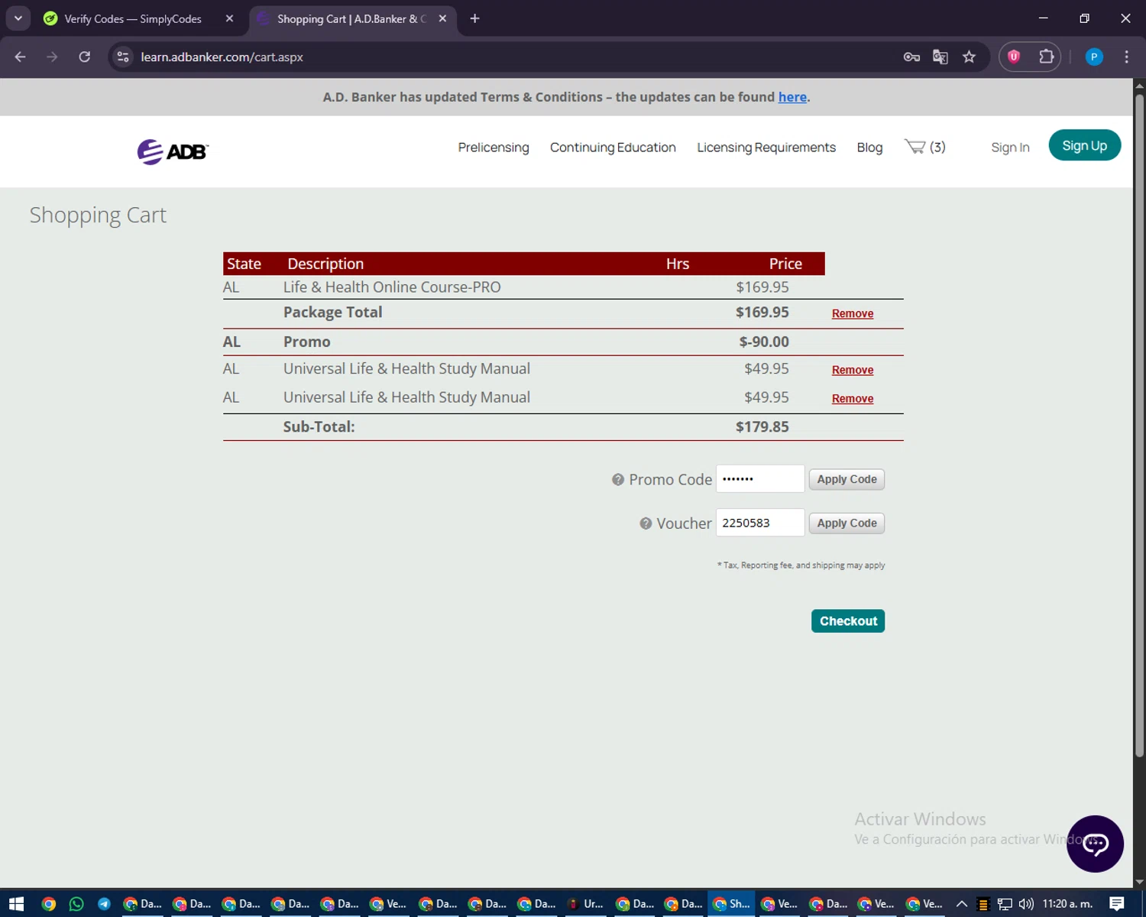Open WhatsApp from the taskbar
Screen dimensions: 1146x917
pos(76,904)
